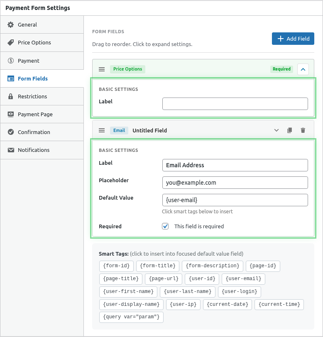Delete the Email field with the trash icon

click(x=303, y=130)
